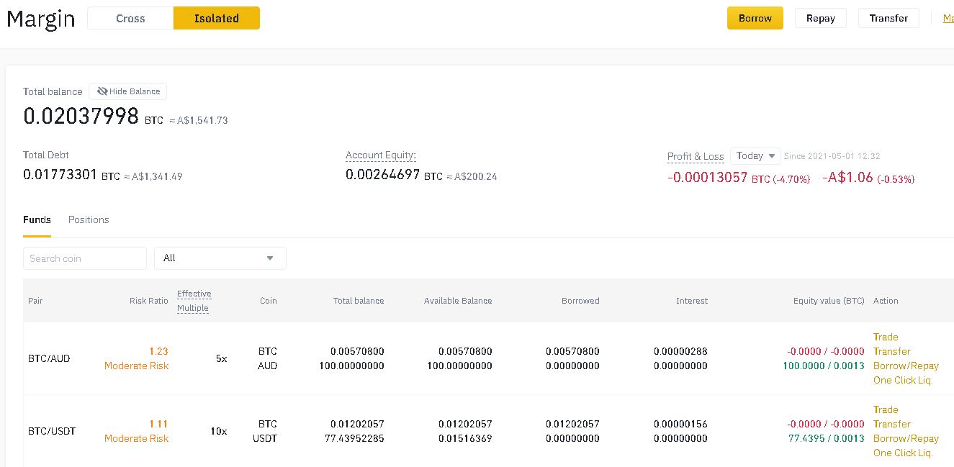
Task: Open the Today profit period dropdown
Action: coord(755,155)
